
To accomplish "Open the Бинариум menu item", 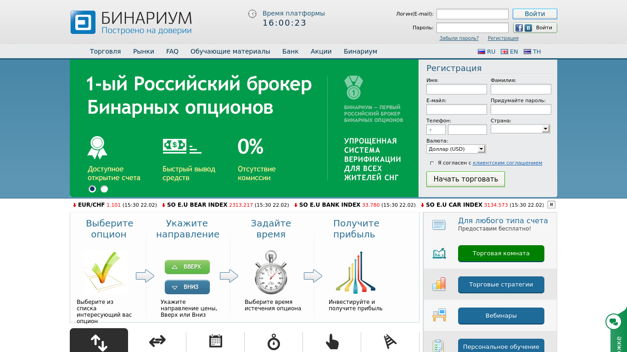I will pyautogui.click(x=360, y=51).
